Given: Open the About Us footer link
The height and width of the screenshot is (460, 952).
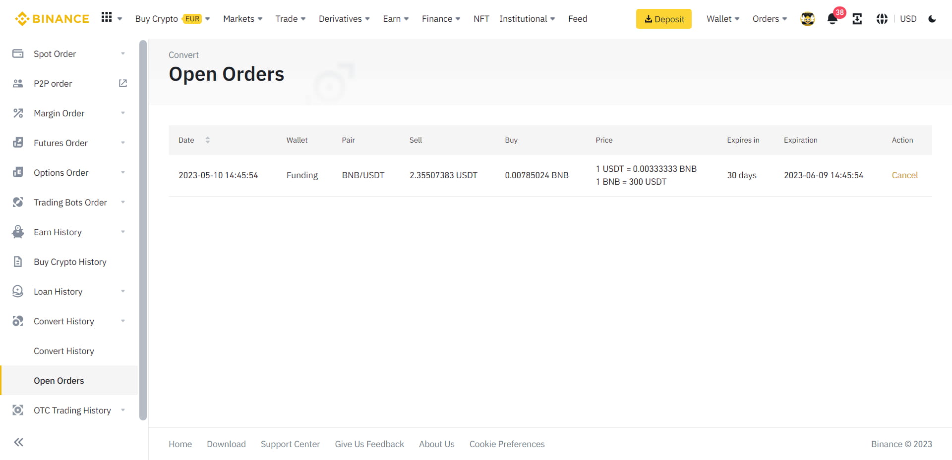Looking at the screenshot, I should point(437,444).
